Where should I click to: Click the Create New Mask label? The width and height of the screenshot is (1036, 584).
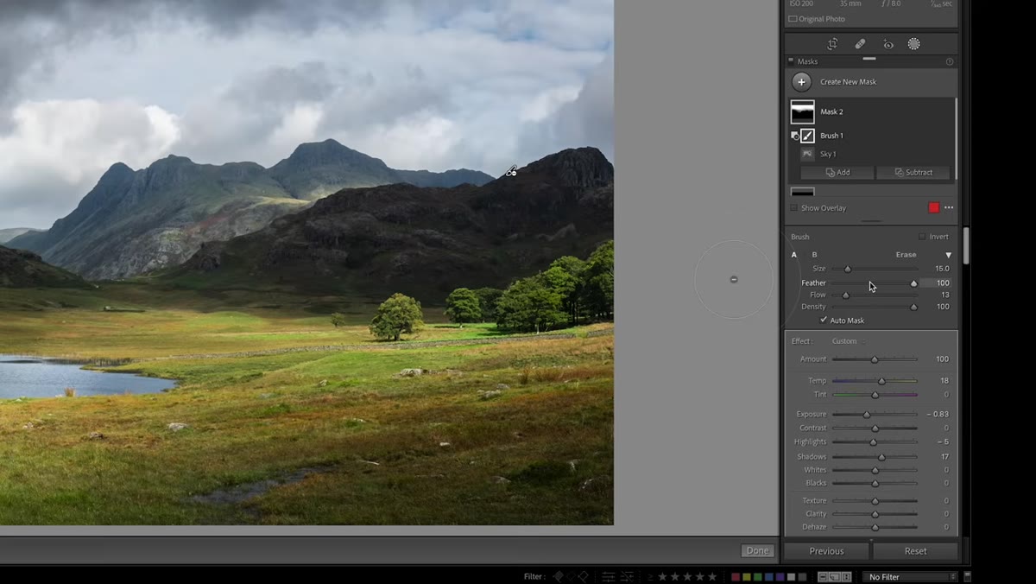(848, 82)
